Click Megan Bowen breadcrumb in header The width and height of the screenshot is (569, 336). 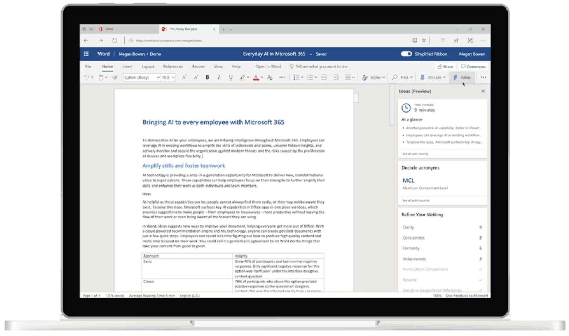(132, 54)
